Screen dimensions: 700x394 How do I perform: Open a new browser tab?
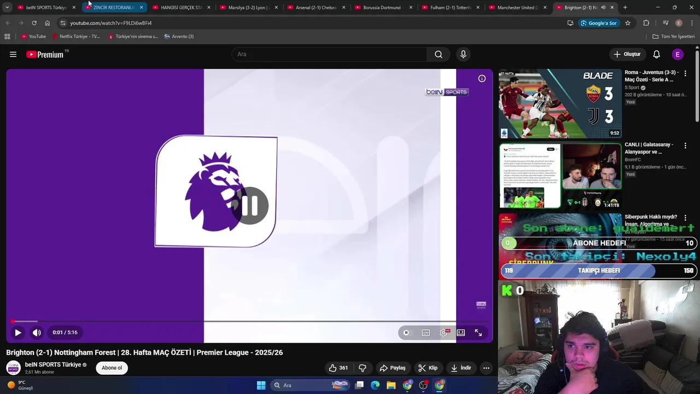625,7
